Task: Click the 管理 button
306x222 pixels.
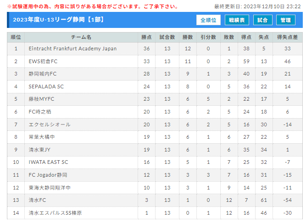Action: coord(285,20)
